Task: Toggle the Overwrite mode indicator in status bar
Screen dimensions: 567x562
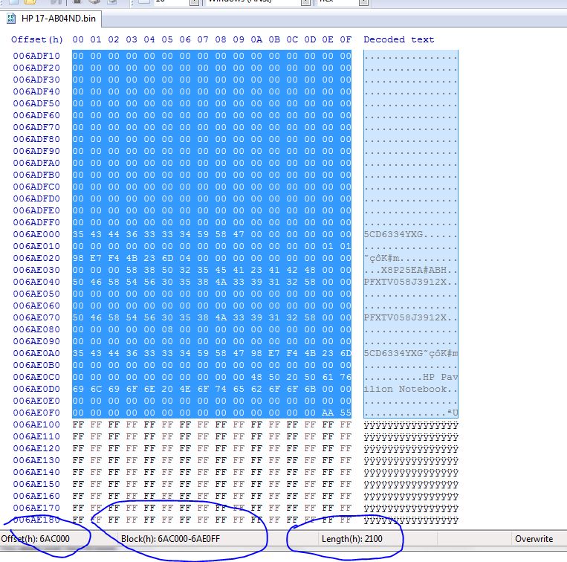Action: [534, 539]
